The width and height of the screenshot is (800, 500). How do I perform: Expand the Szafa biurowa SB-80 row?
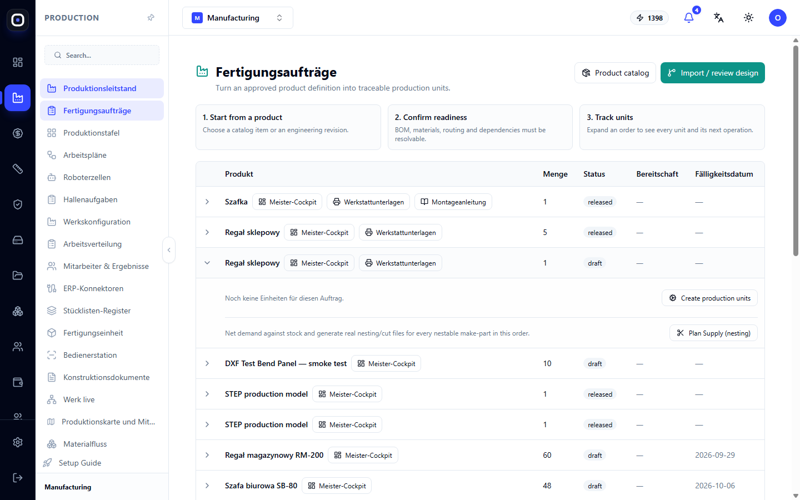pyautogui.click(x=207, y=486)
